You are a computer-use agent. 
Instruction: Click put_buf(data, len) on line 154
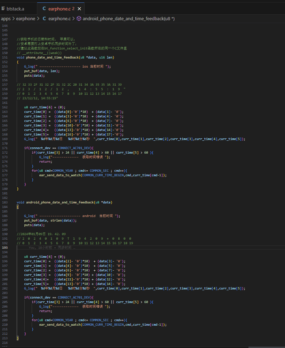(x=42, y=71)
